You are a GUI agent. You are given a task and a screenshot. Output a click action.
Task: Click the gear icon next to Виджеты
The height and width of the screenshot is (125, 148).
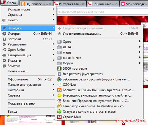(x=4, y=60)
